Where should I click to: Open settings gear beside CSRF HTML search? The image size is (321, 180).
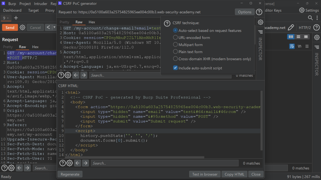point(70,163)
